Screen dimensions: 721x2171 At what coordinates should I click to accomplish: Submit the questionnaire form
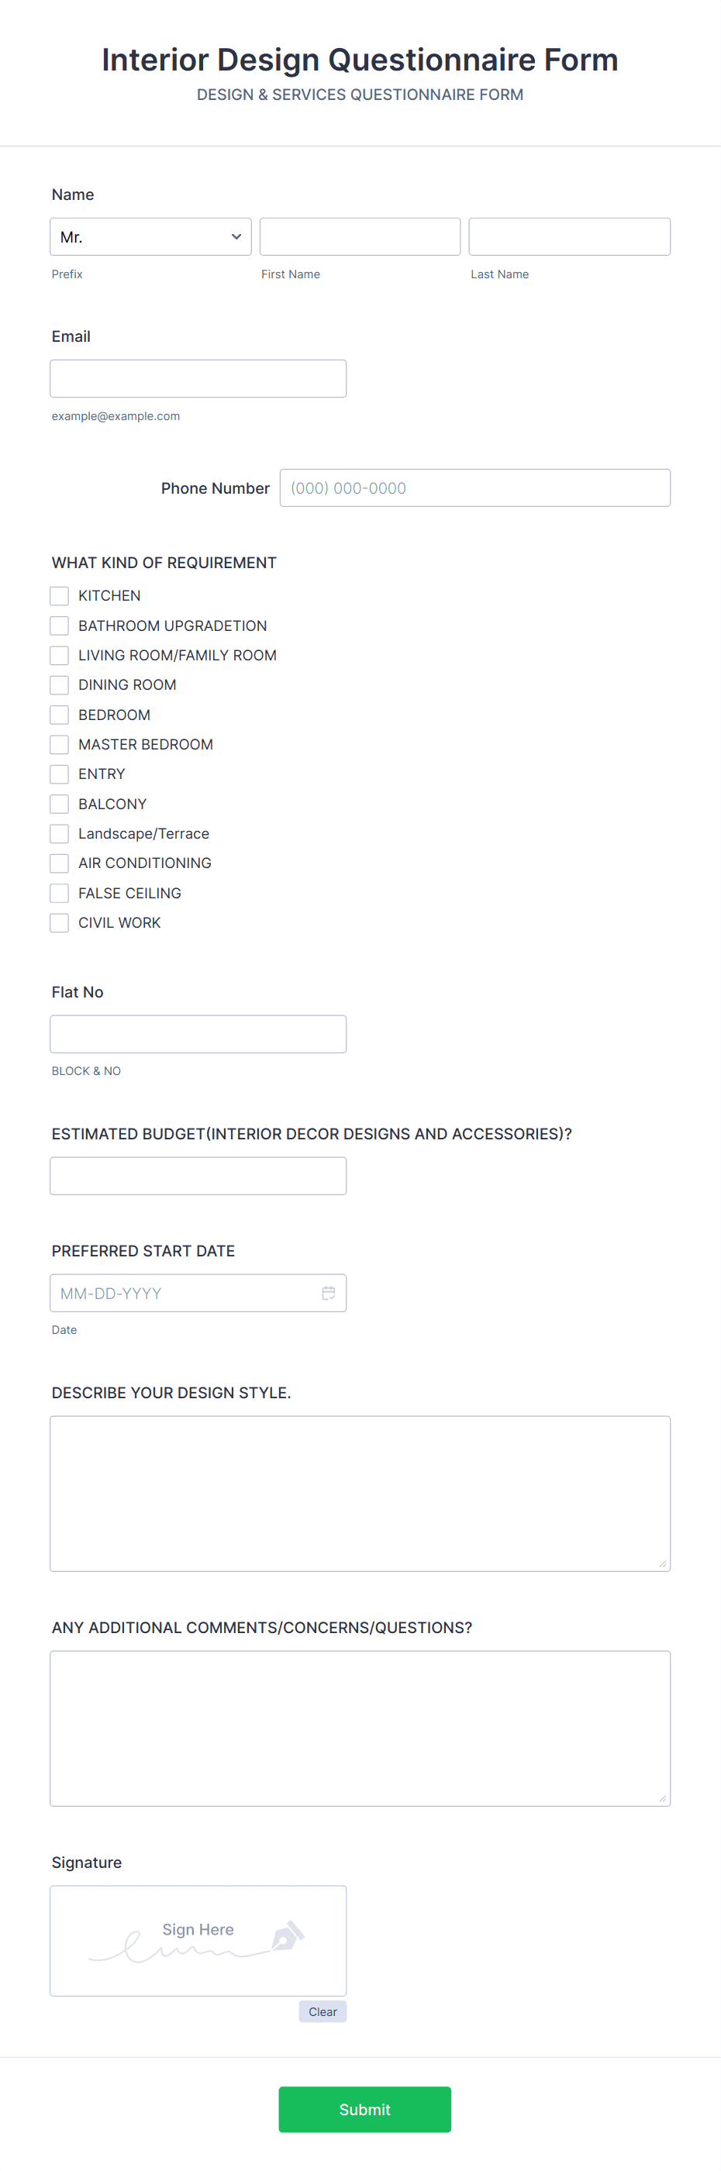[364, 2110]
